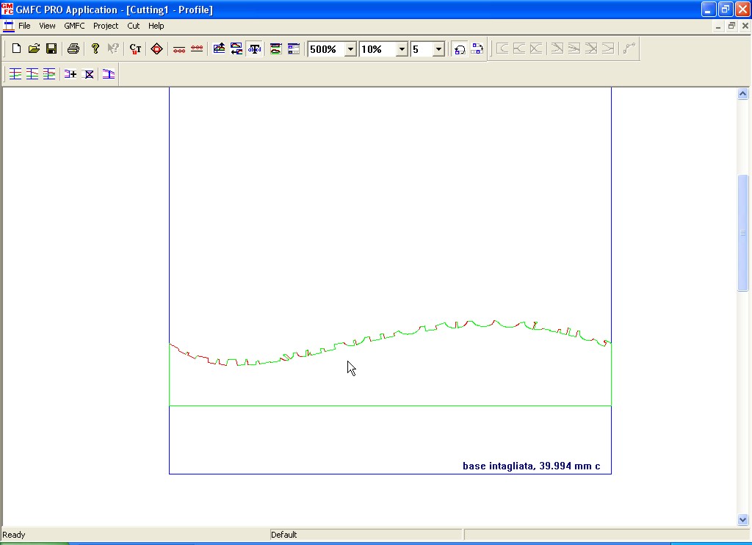This screenshot has height=545, width=752.
Task: Open the dropdown showing value 5
Action: 438,49
